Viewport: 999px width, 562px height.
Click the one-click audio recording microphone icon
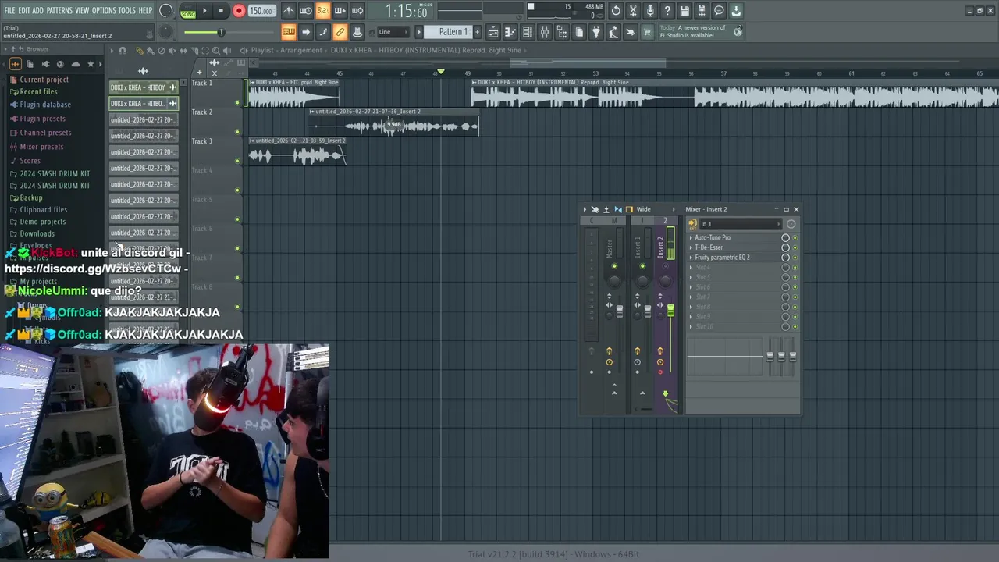[650, 11]
